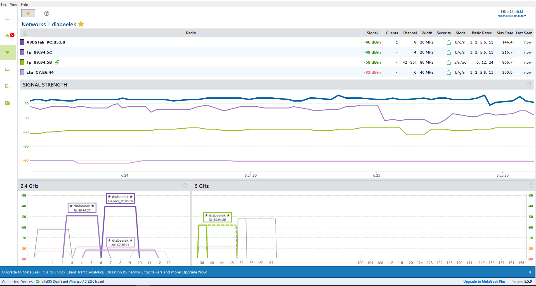This screenshot has height=286, width=536.
Task: Click the Upgrade Now link
Action: coord(194,272)
